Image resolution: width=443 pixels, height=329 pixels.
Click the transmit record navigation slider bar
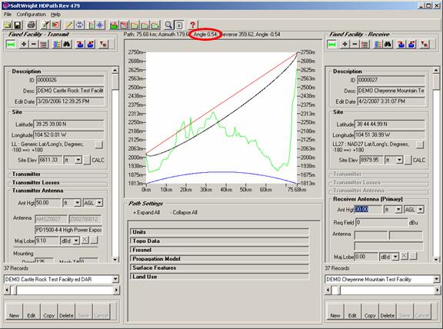(62, 290)
